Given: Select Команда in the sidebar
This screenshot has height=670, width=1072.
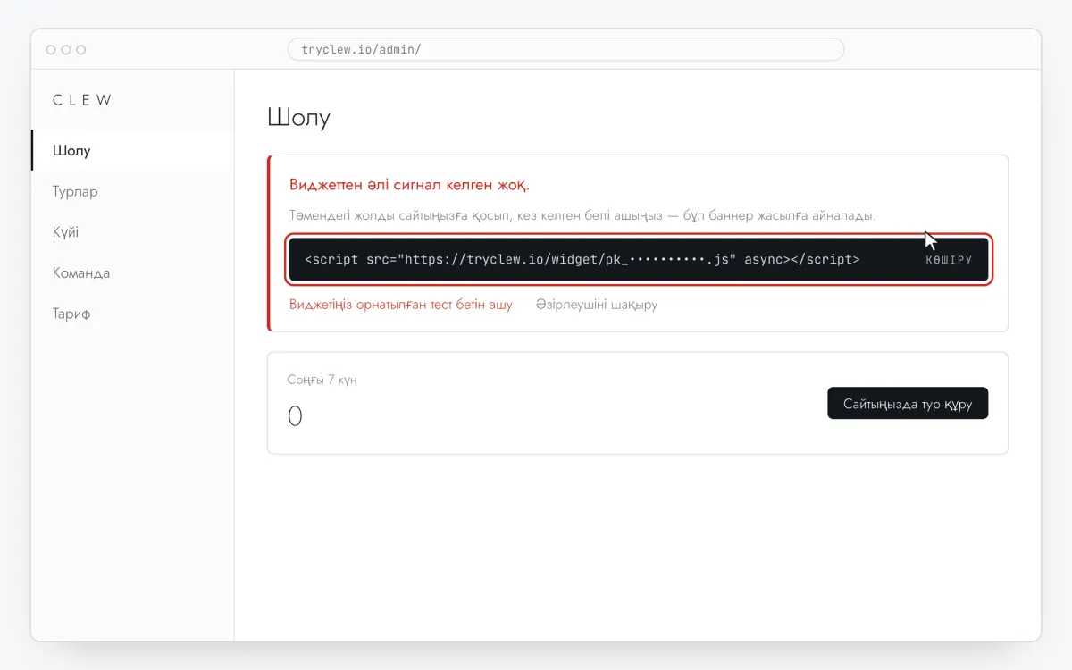Looking at the screenshot, I should [133, 273].
